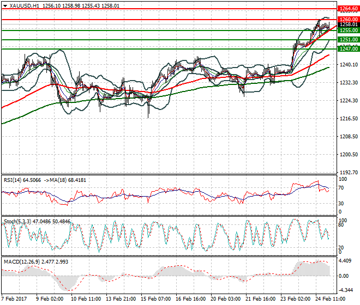Click the 1232.30 price axis value
The width and height of the screenshot is (360, 305).
point(349,83)
